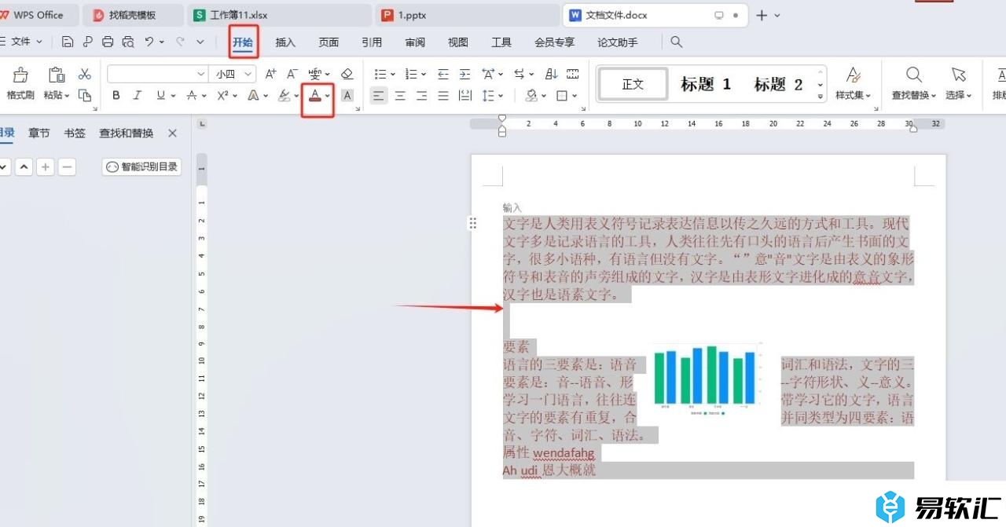Open the font name combo box
The width and height of the screenshot is (1006, 527).
pyautogui.click(x=157, y=74)
